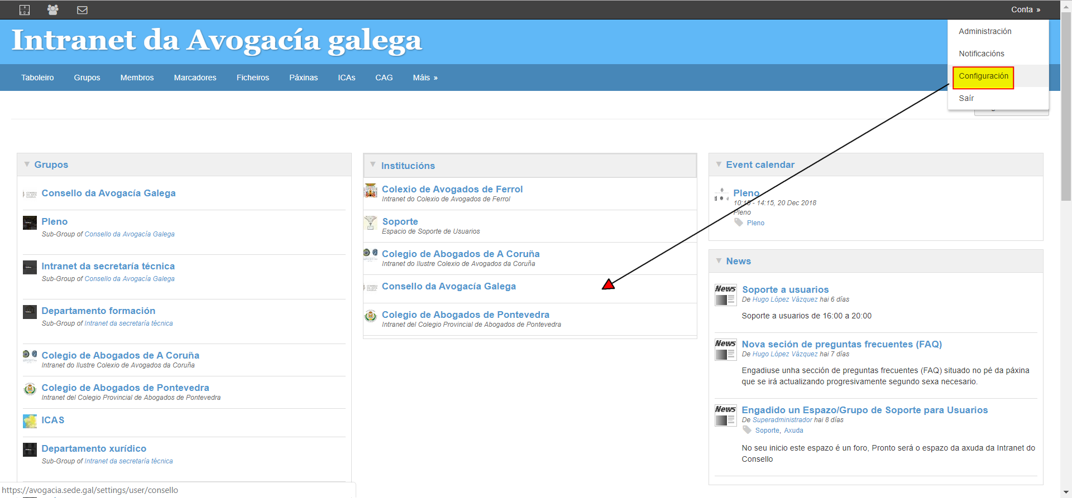Click the ICAS group thumbnail icon
This screenshot has width=1072, height=498.
tap(30, 421)
